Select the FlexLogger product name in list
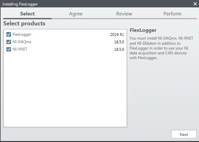 22,34
